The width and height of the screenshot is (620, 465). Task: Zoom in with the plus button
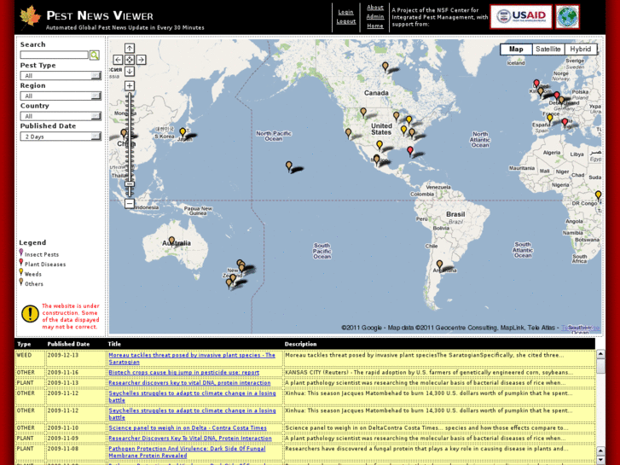point(130,85)
